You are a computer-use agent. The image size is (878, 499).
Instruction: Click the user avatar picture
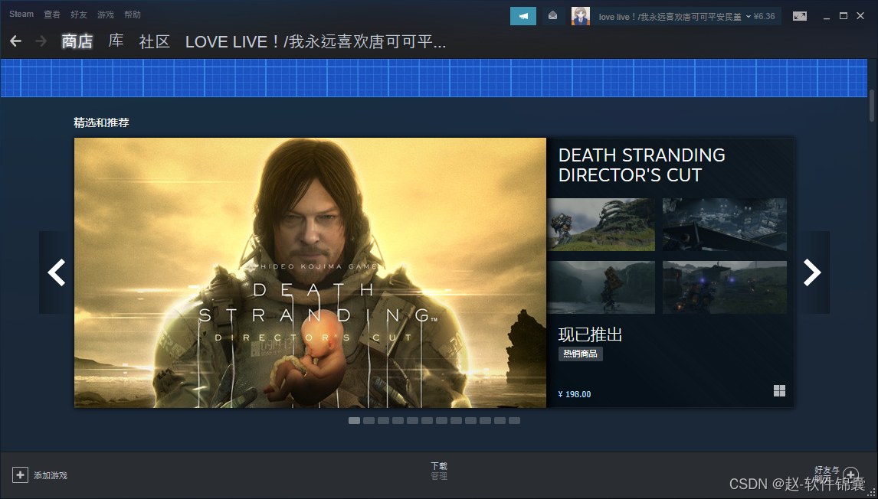(x=581, y=16)
